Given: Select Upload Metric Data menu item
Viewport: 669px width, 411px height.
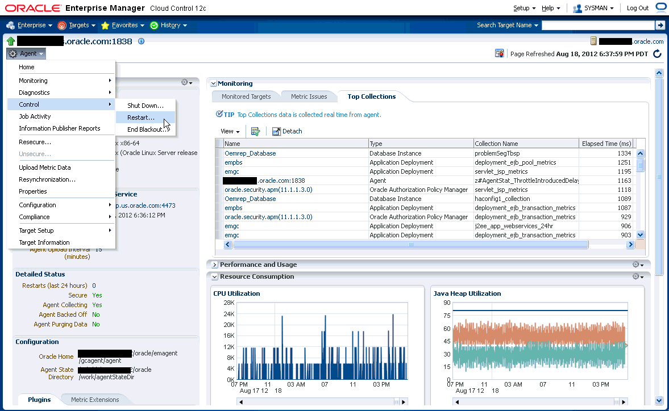Looking at the screenshot, I should (x=61, y=167).
